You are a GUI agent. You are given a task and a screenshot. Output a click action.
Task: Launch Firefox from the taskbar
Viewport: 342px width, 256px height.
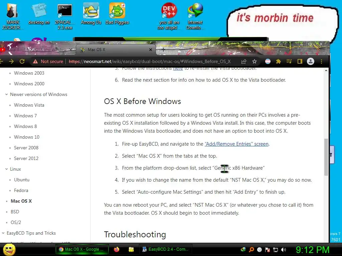pos(117,249)
